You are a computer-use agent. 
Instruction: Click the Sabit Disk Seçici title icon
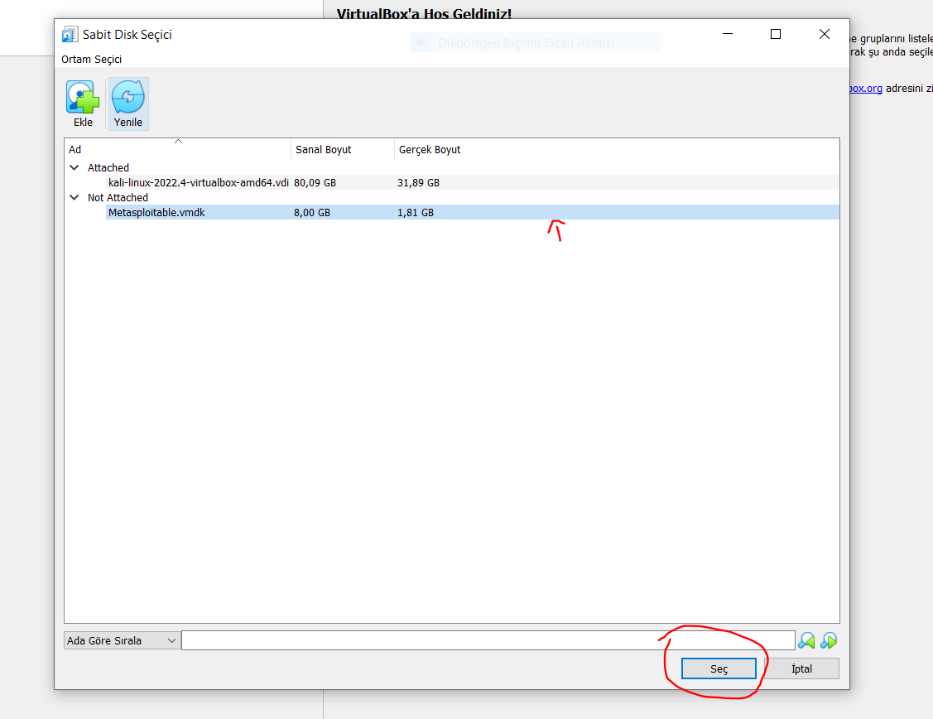tap(70, 35)
